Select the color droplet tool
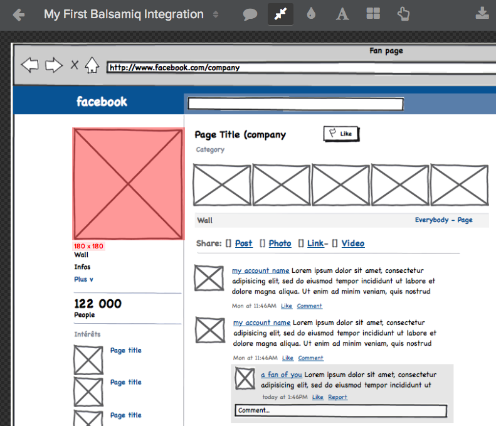 (311, 14)
